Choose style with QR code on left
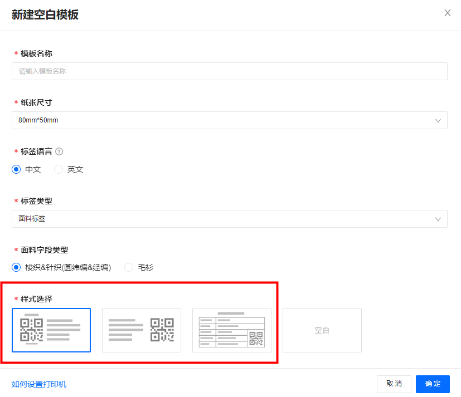The height and width of the screenshot is (397, 461). pos(51,330)
